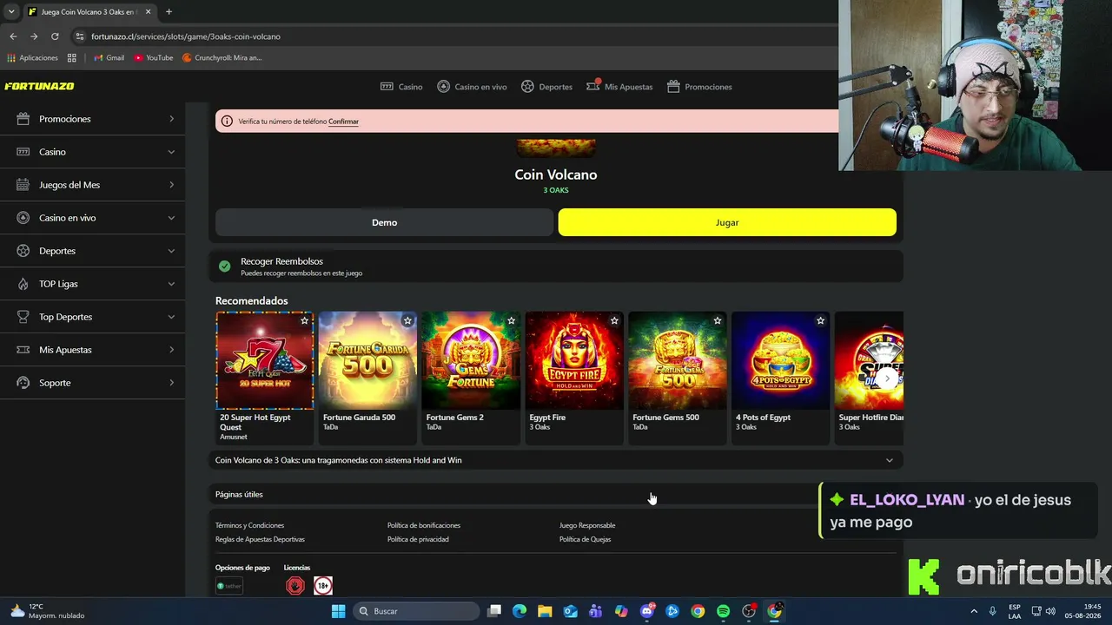1112x625 pixels.
Task: Open the Casino tab in top navigation
Action: [x=401, y=87]
